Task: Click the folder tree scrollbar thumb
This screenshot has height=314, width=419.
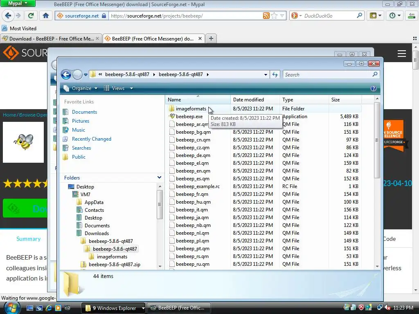Action: (x=160, y=204)
